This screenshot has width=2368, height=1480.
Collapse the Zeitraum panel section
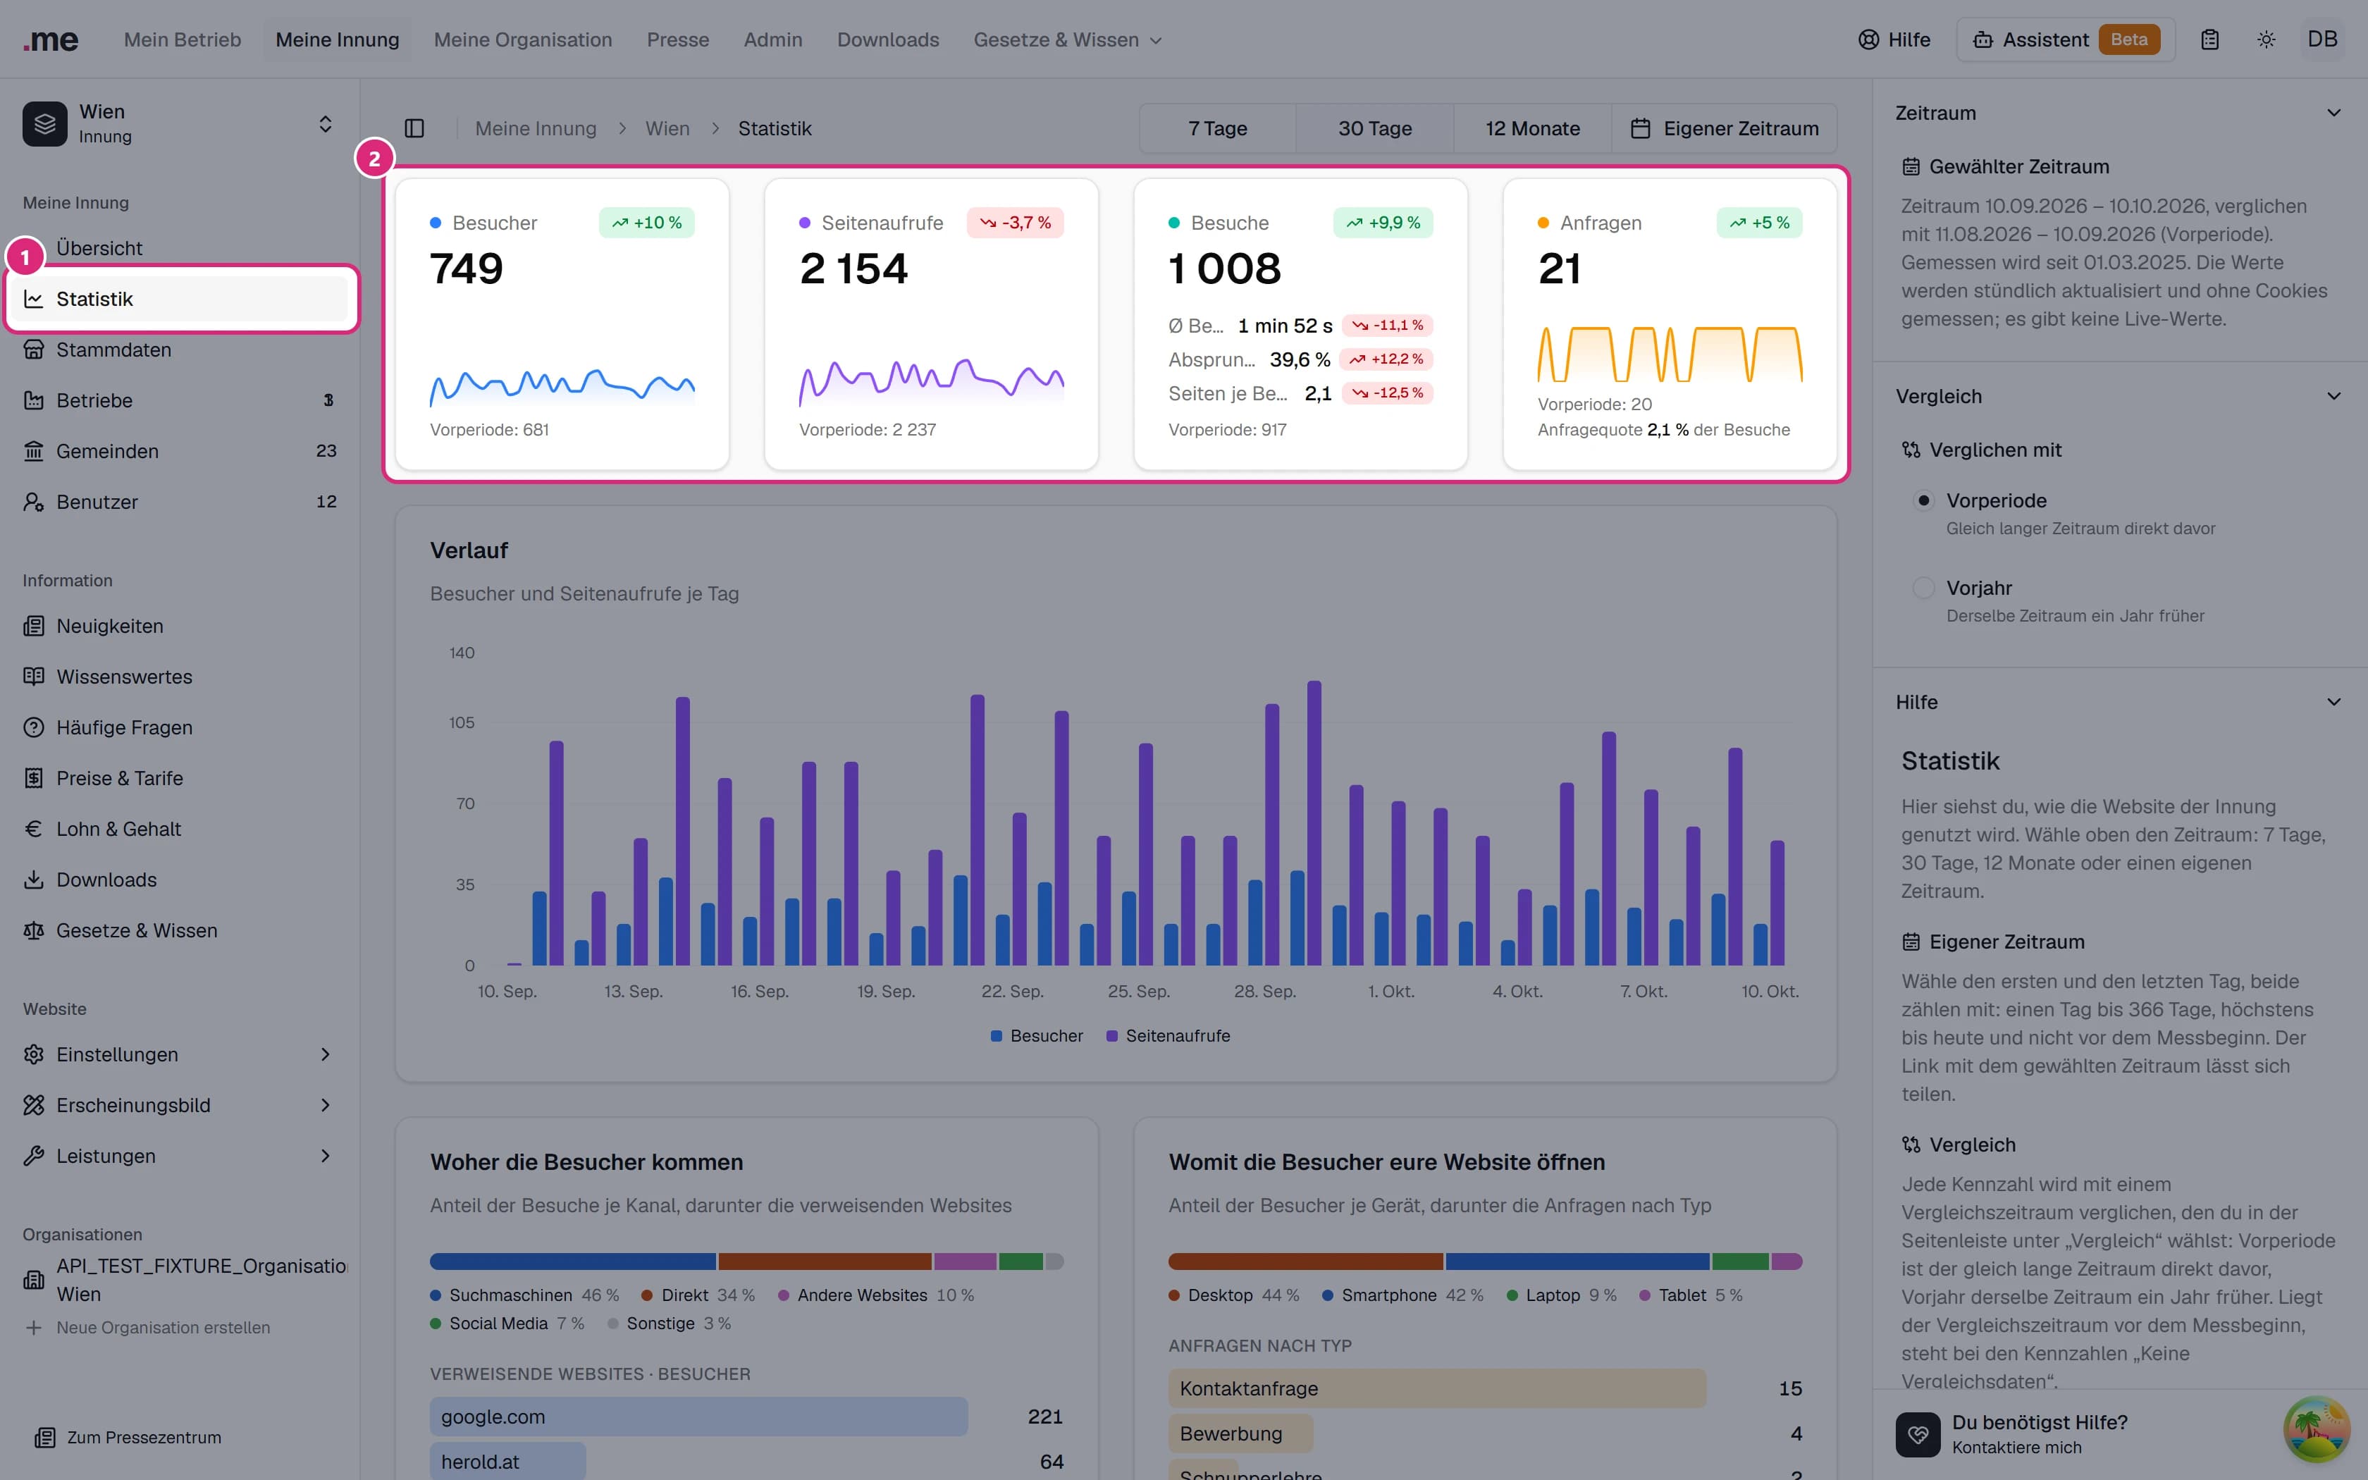tap(2333, 113)
